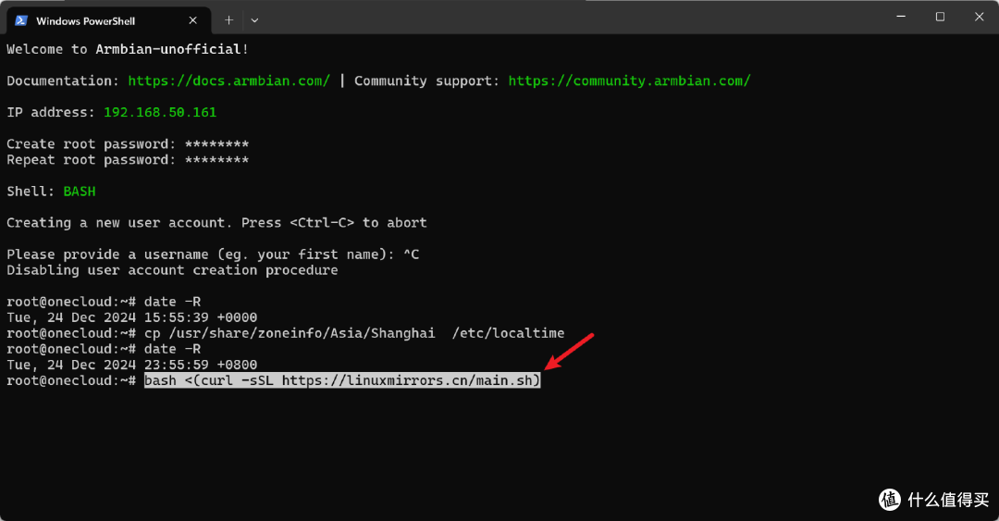Minimize the terminal window
The image size is (999, 521).
(x=901, y=17)
